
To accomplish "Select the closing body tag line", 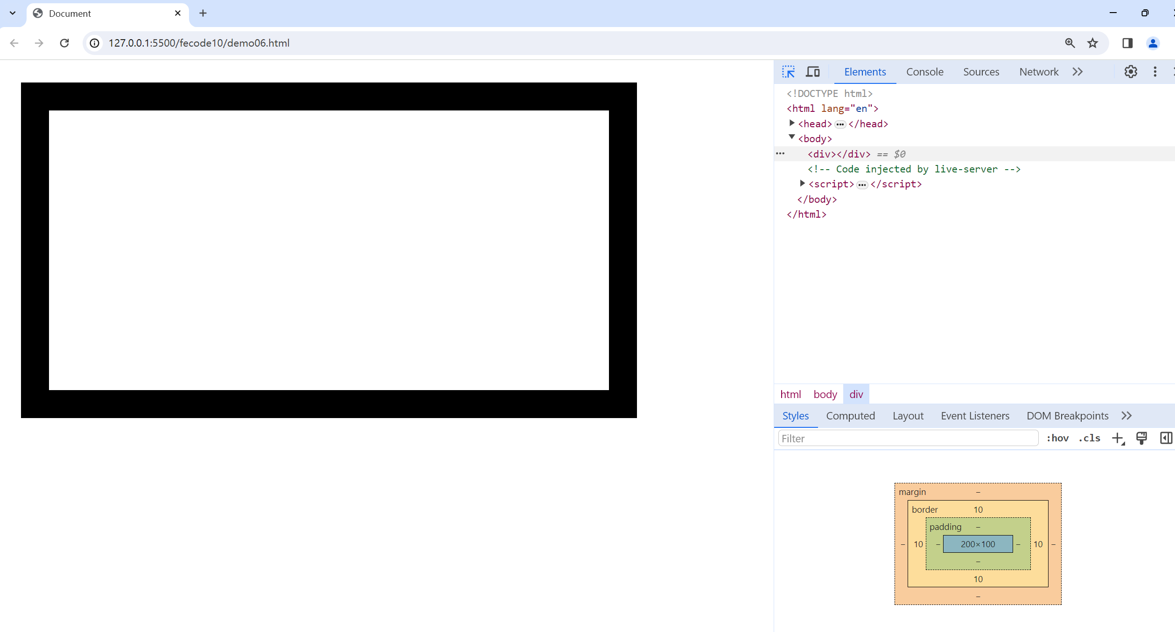I will (817, 199).
